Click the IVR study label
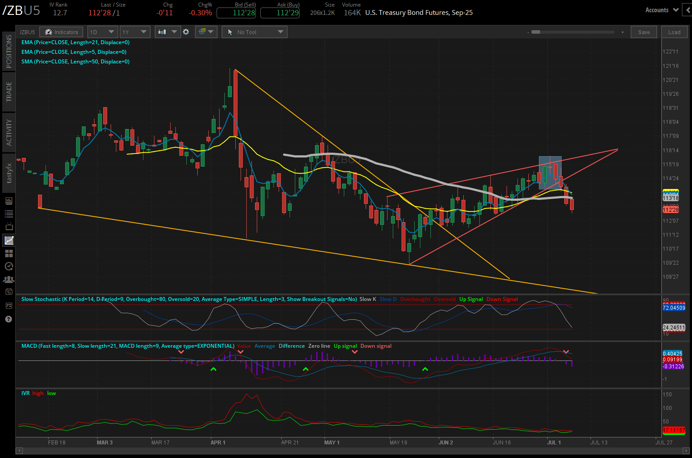This screenshot has height=458, width=692. [x=25, y=393]
